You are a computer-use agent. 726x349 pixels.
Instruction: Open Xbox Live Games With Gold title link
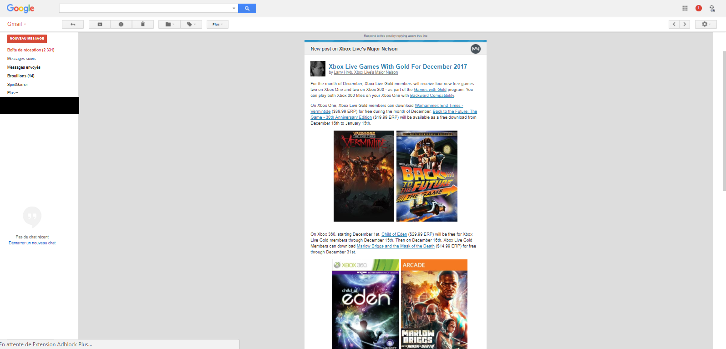[x=398, y=66]
